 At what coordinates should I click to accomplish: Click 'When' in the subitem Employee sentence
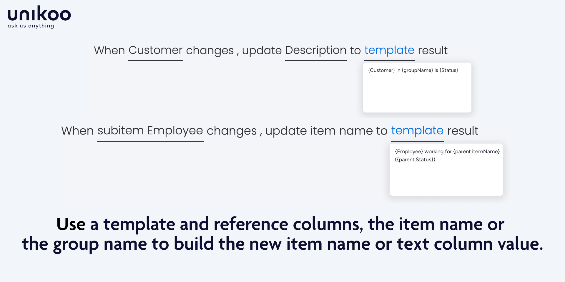click(x=77, y=131)
